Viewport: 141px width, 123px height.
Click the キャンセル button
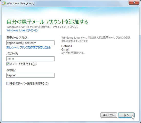click(x=109, y=115)
